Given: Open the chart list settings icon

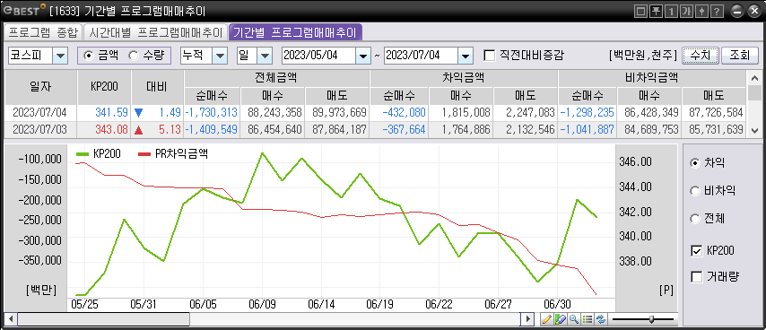Looking at the screenshot, I should click(588, 320).
